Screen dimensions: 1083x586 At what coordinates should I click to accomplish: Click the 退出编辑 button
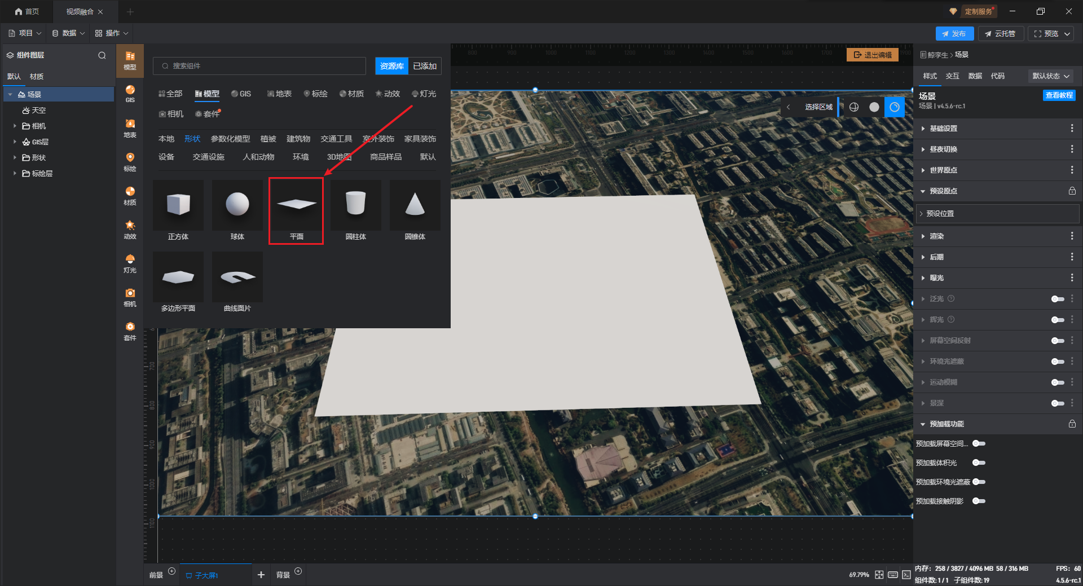pos(872,55)
